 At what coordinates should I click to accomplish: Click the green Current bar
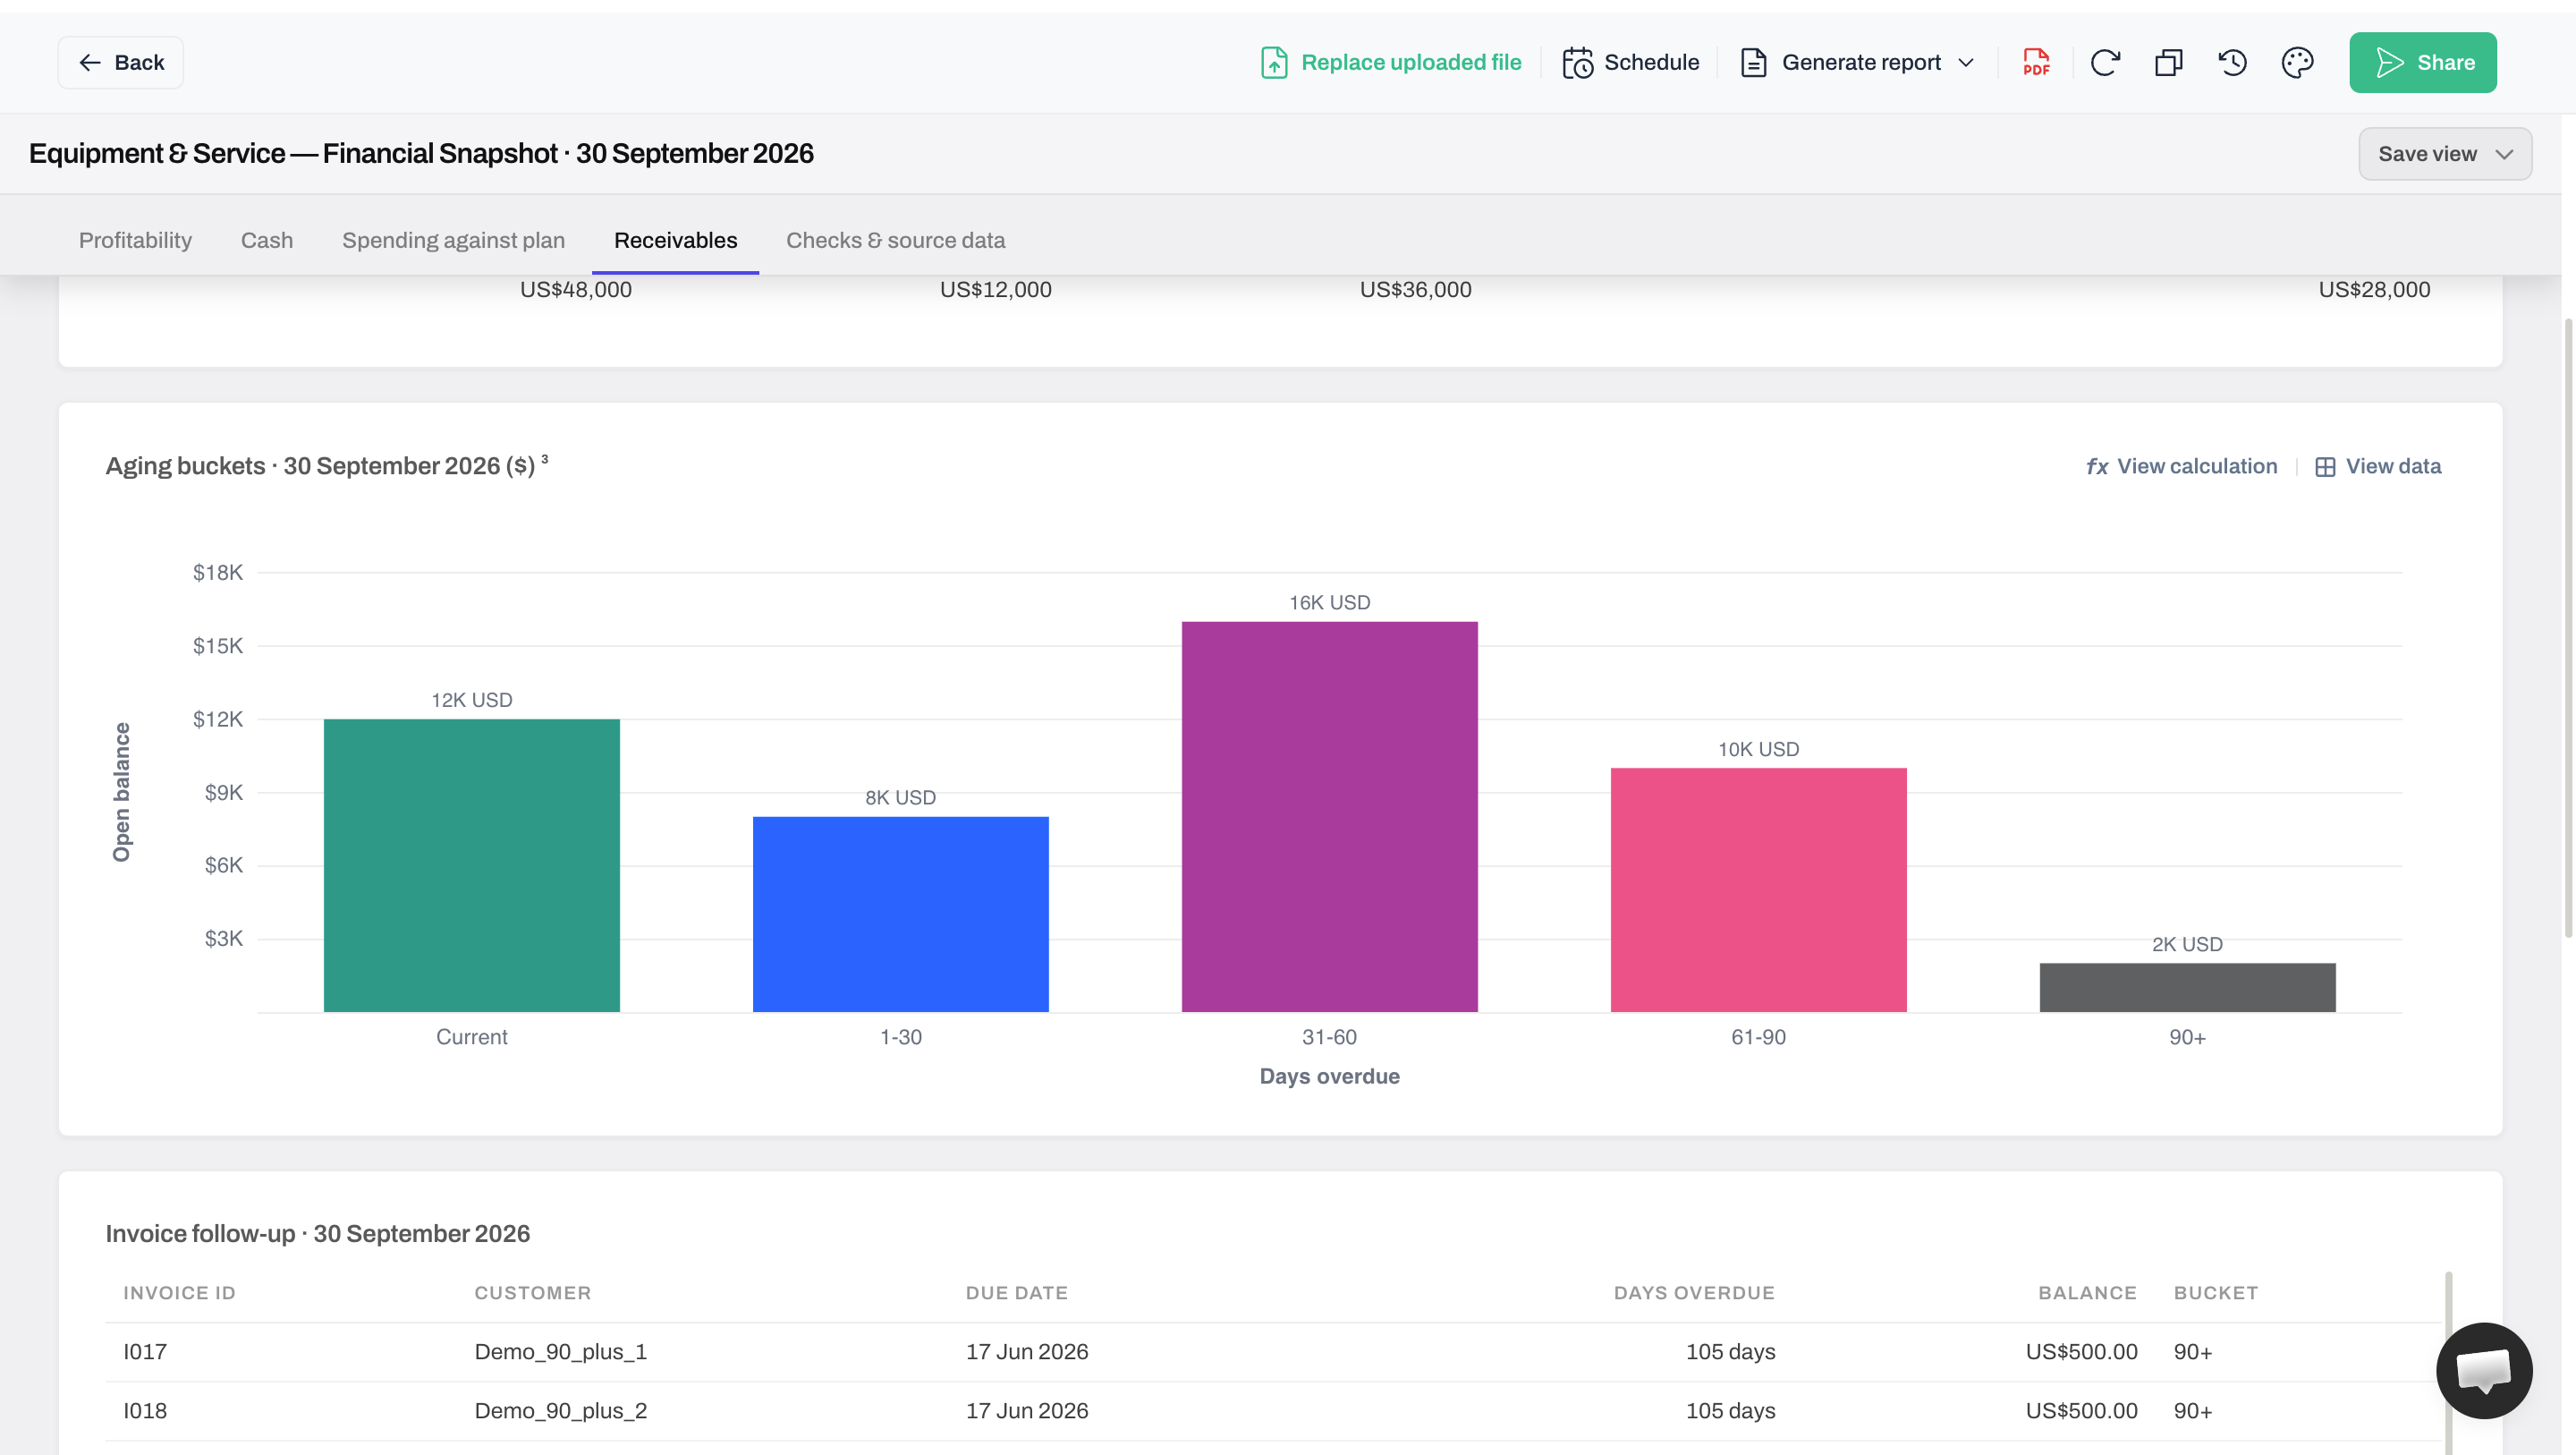click(471, 864)
